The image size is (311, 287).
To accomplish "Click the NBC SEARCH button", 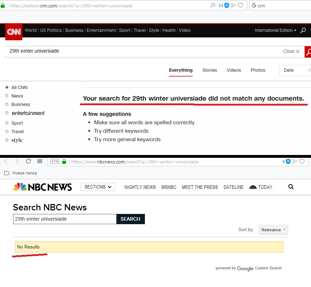I will point(130,219).
